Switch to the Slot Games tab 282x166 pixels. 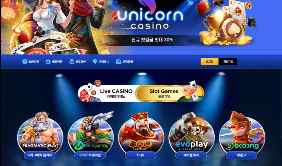click(170, 93)
